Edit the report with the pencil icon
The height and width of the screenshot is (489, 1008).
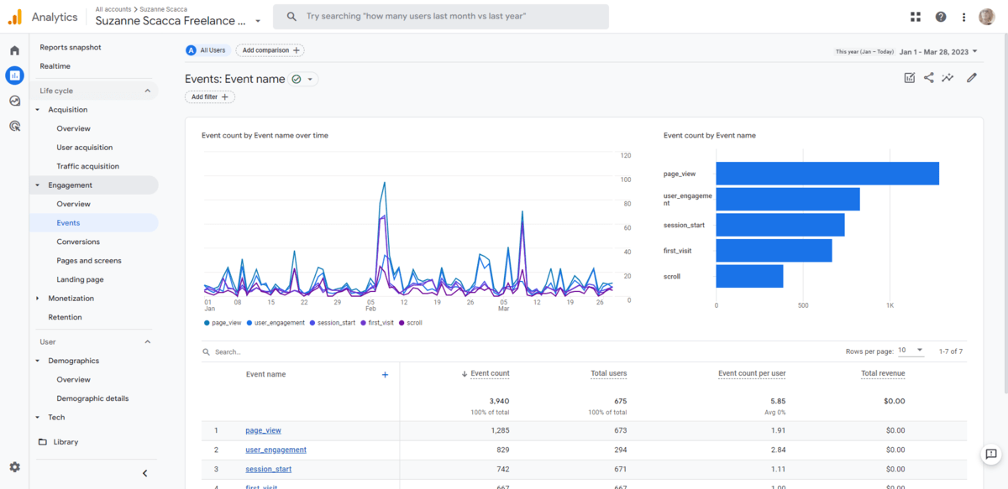click(971, 77)
